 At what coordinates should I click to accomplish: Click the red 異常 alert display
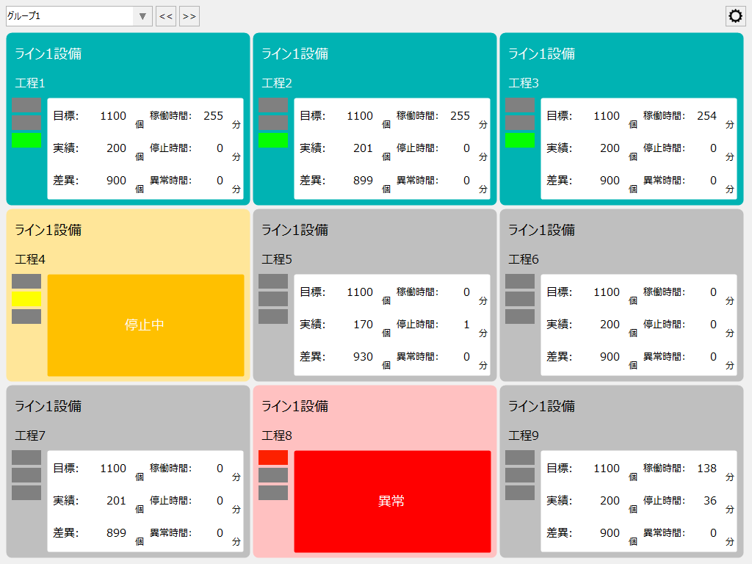(392, 501)
